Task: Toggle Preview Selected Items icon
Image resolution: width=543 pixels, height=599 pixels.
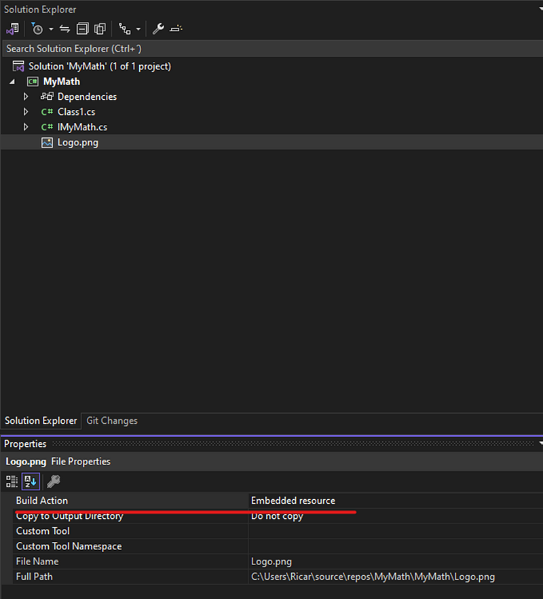Action: click(176, 29)
